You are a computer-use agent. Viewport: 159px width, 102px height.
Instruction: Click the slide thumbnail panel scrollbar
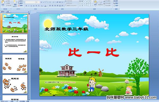(x=29, y=56)
